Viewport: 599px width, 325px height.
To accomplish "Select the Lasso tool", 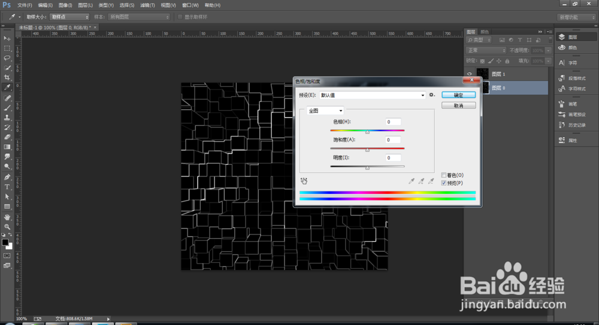I will (x=7, y=58).
